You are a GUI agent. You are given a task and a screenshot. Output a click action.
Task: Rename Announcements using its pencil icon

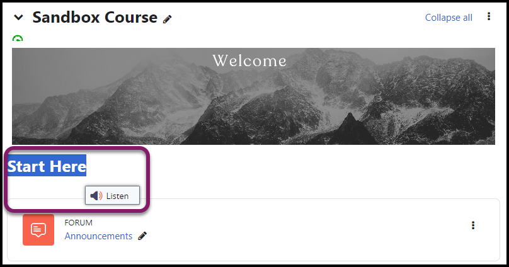(142, 236)
